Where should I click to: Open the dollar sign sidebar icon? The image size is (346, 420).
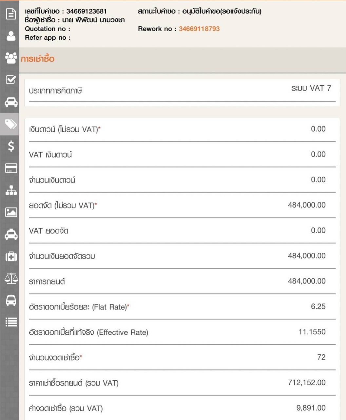click(x=11, y=146)
